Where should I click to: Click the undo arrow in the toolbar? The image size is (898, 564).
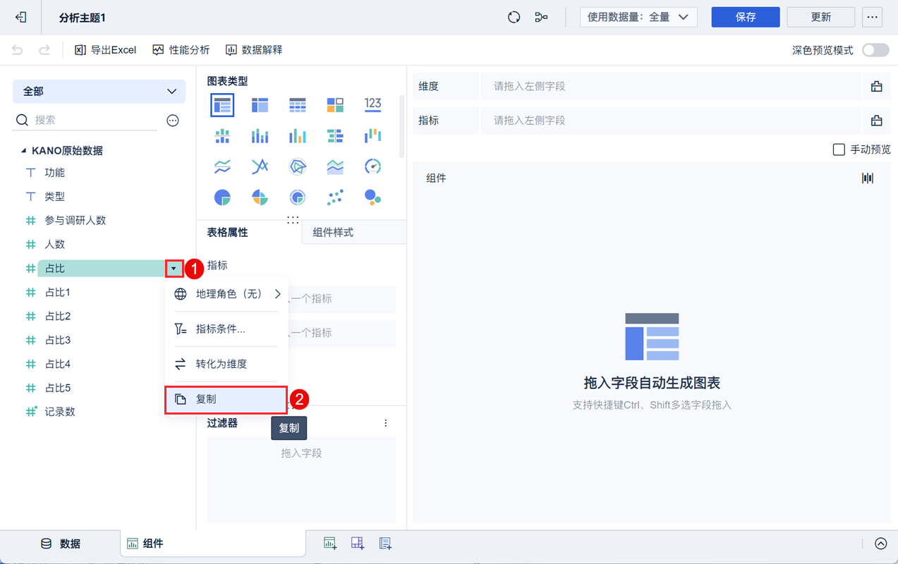18,50
